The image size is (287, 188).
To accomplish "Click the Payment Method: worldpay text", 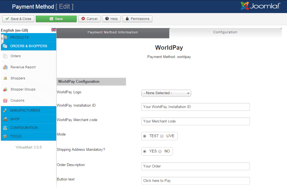I will coord(169,57).
